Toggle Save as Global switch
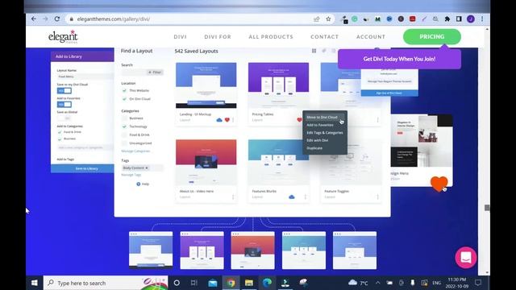The height and width of the screenshot is (290, 516). pyautogui.click(x=64, y=118)
